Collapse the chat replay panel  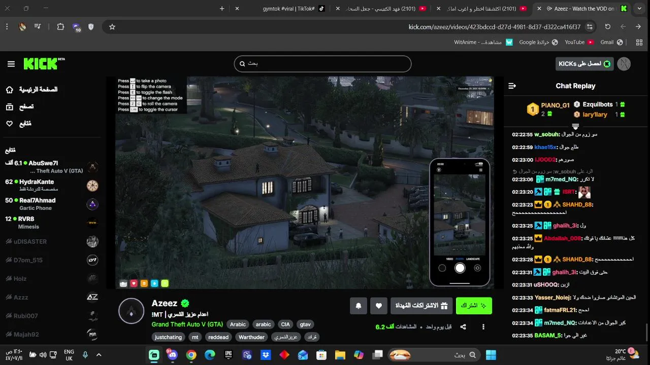(512, 86)
